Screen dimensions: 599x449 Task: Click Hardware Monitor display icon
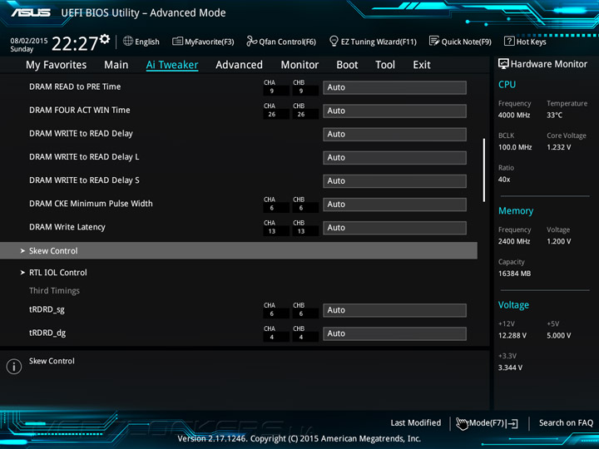pyautogui.click(x=503, y=64)
